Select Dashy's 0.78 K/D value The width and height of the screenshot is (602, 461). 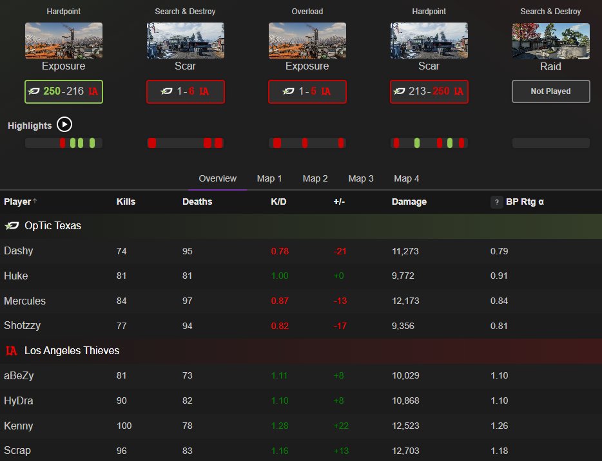click(280, 251)
